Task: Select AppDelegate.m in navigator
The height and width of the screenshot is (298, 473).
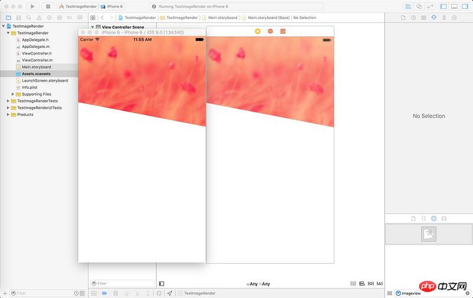Action: (x=35, y=47)
